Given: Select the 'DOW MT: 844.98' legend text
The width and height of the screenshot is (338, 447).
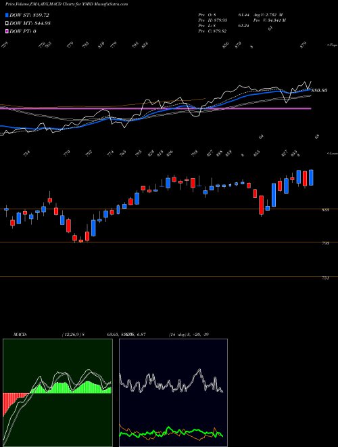Looking at the screenshot, I should coord(30,24).
